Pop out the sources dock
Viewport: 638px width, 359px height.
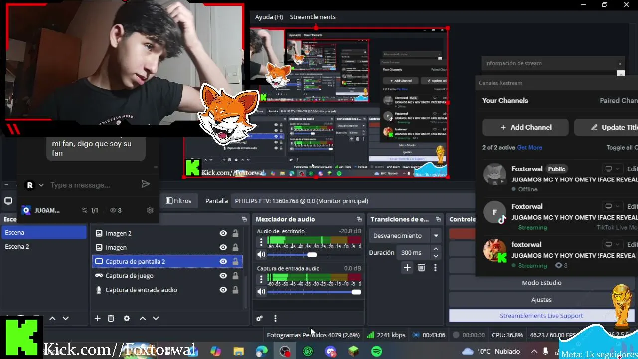[244, 219]
